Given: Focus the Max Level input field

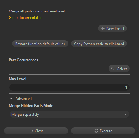Looking at the screenshot, I should coord(69,87).
